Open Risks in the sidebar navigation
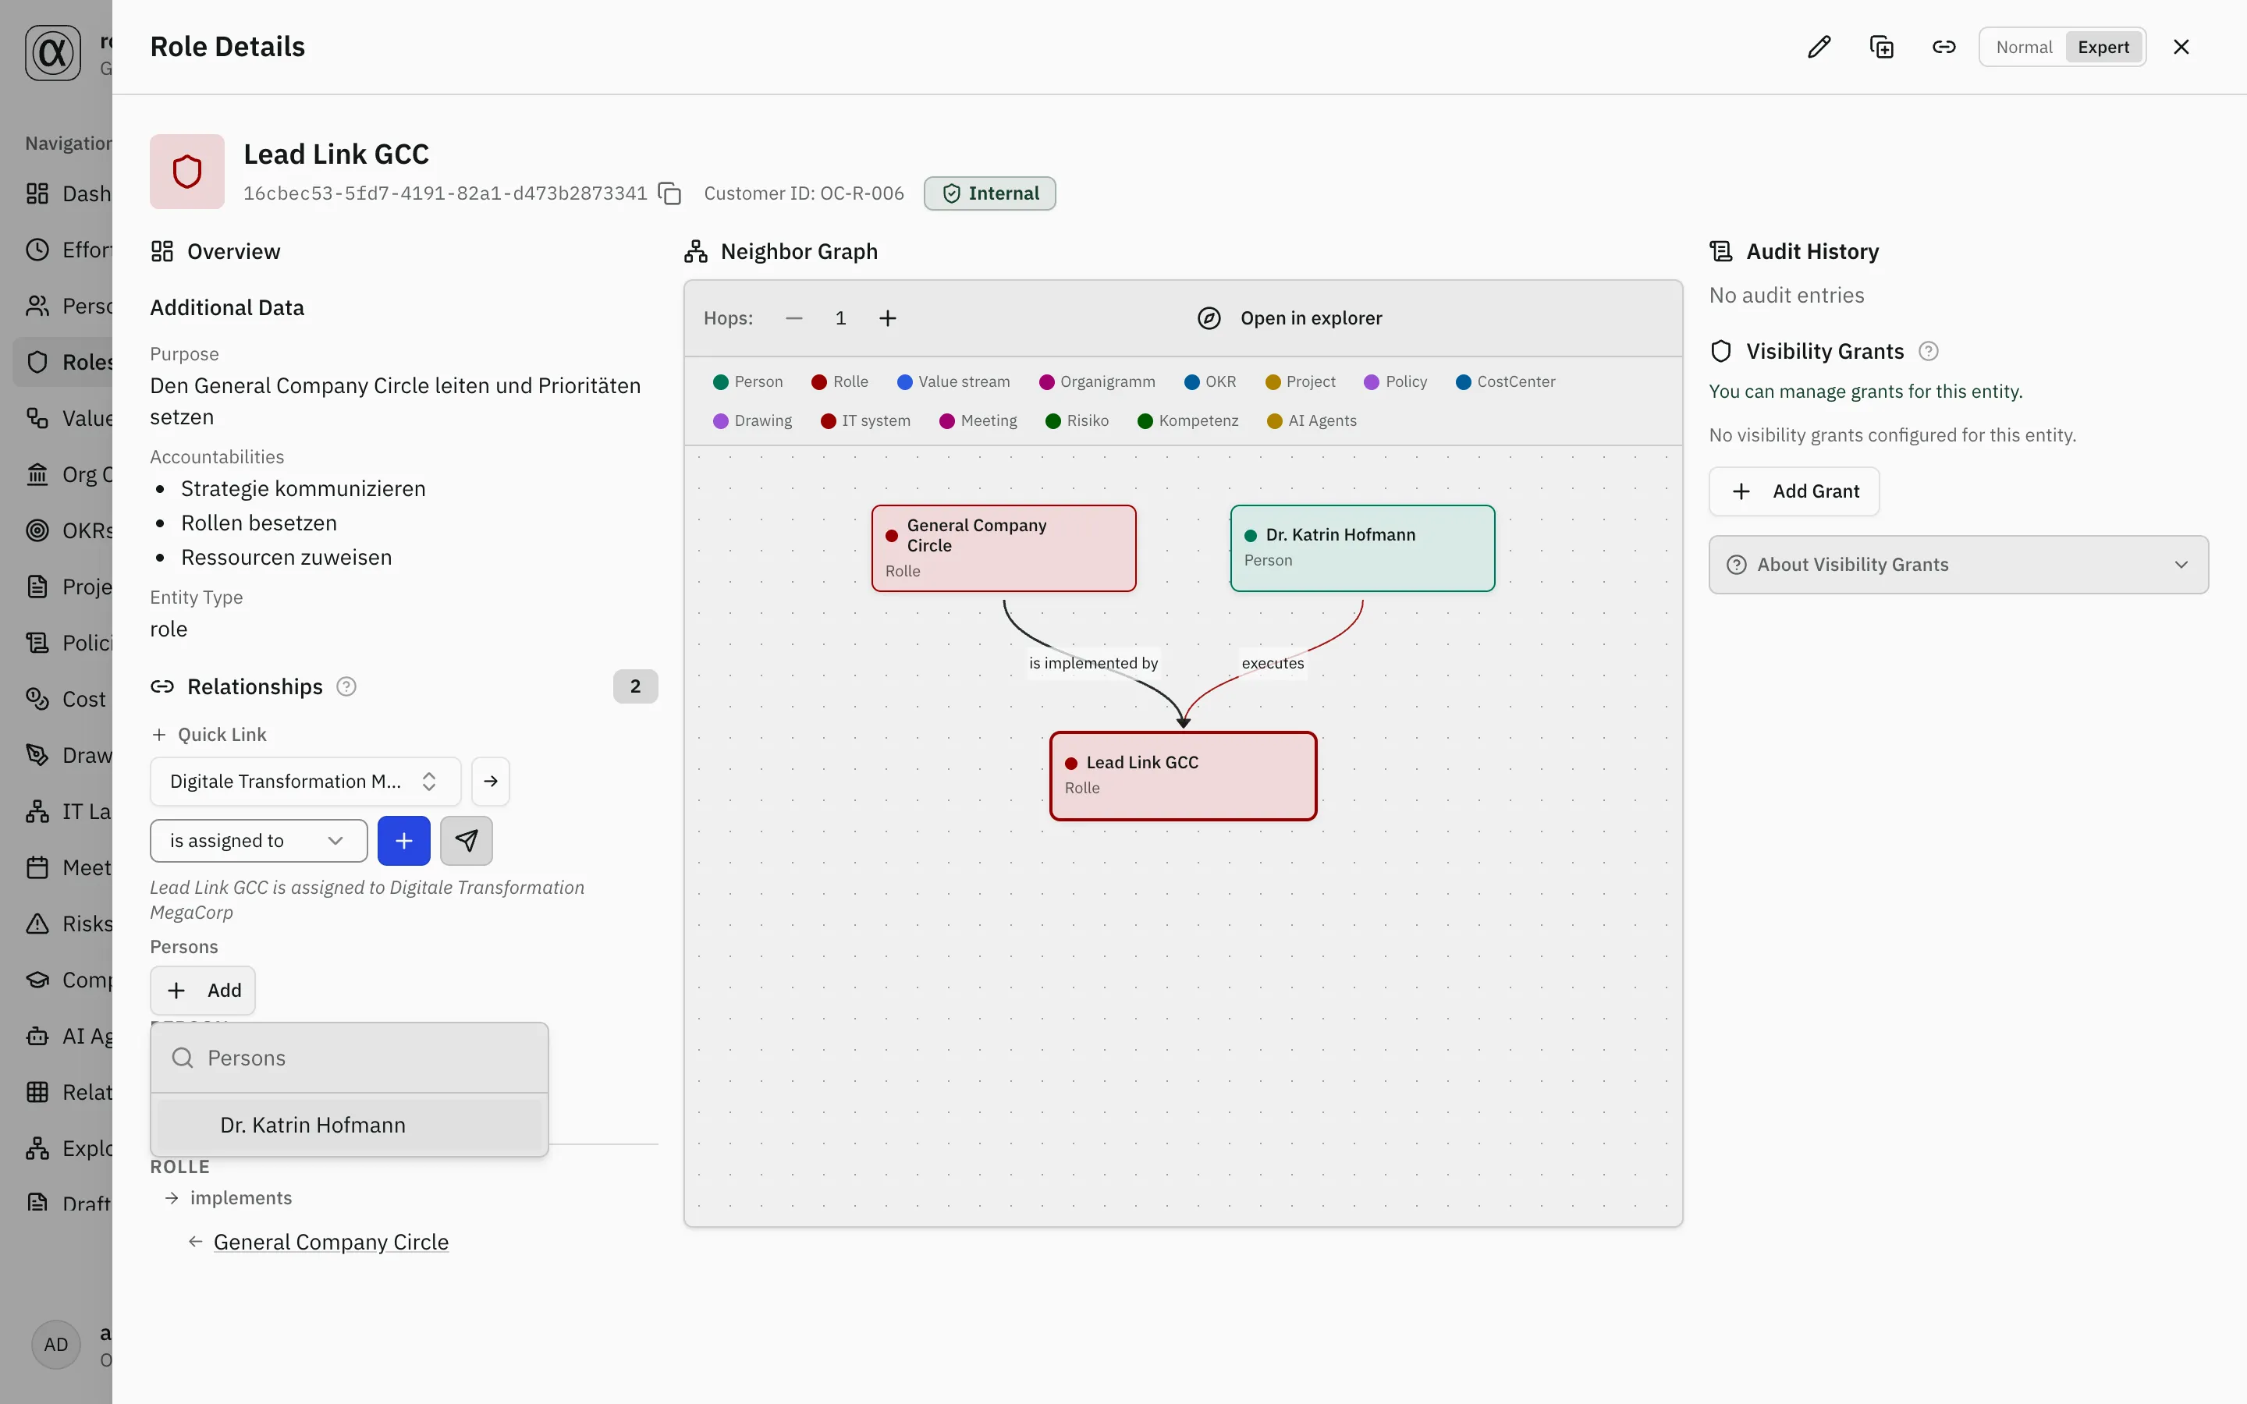Screen dimensions: 2247x1404 [63, 924]
